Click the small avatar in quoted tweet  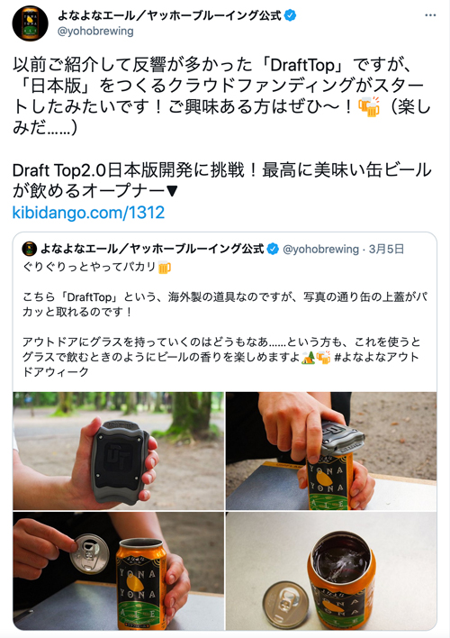[30, 249]
